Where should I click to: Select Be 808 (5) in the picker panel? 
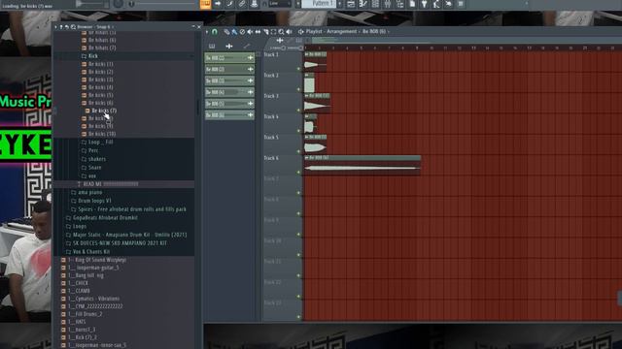229,104
